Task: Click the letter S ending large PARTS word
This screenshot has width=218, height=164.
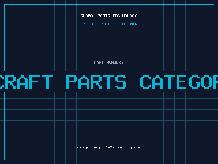Action: pyautogui.click(x=121, y=82)
